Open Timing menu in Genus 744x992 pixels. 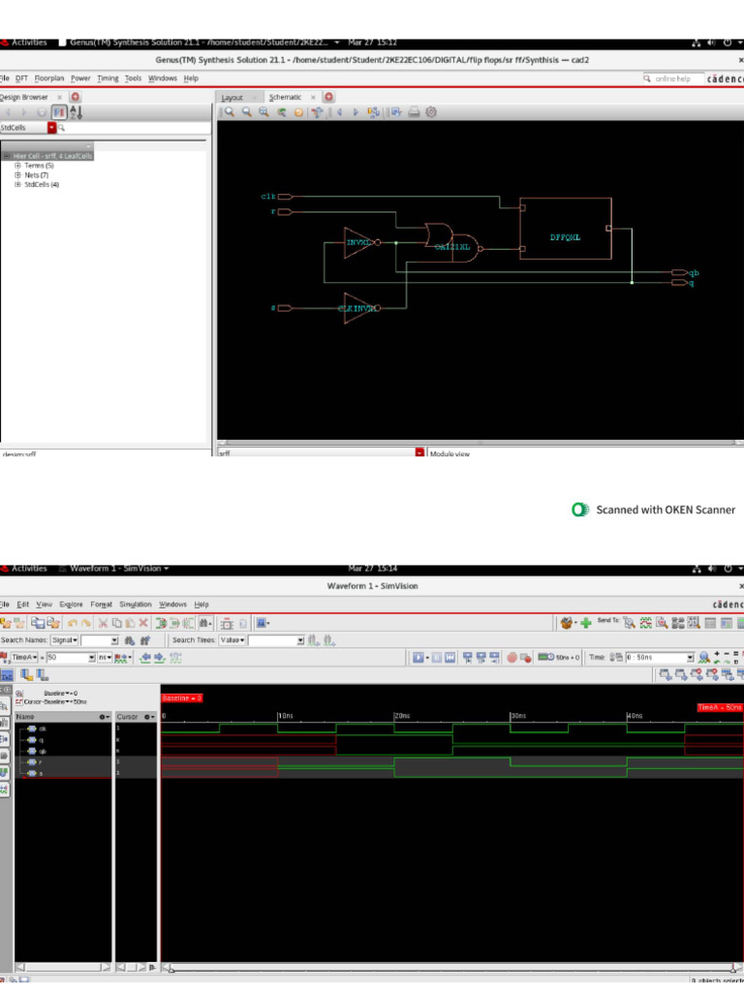(x=108, y=78)
